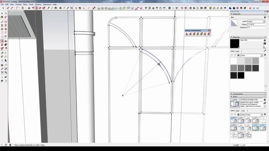
Task: Activate the Orbit tool in the top toolbar
Action: point(61,8)
